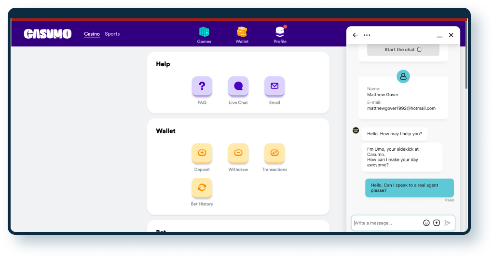
Task: Select the Withdraw wallet icon
Action: (x=238, y=153)
